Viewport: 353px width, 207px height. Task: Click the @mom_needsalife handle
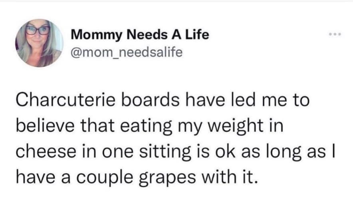(126, 52)
